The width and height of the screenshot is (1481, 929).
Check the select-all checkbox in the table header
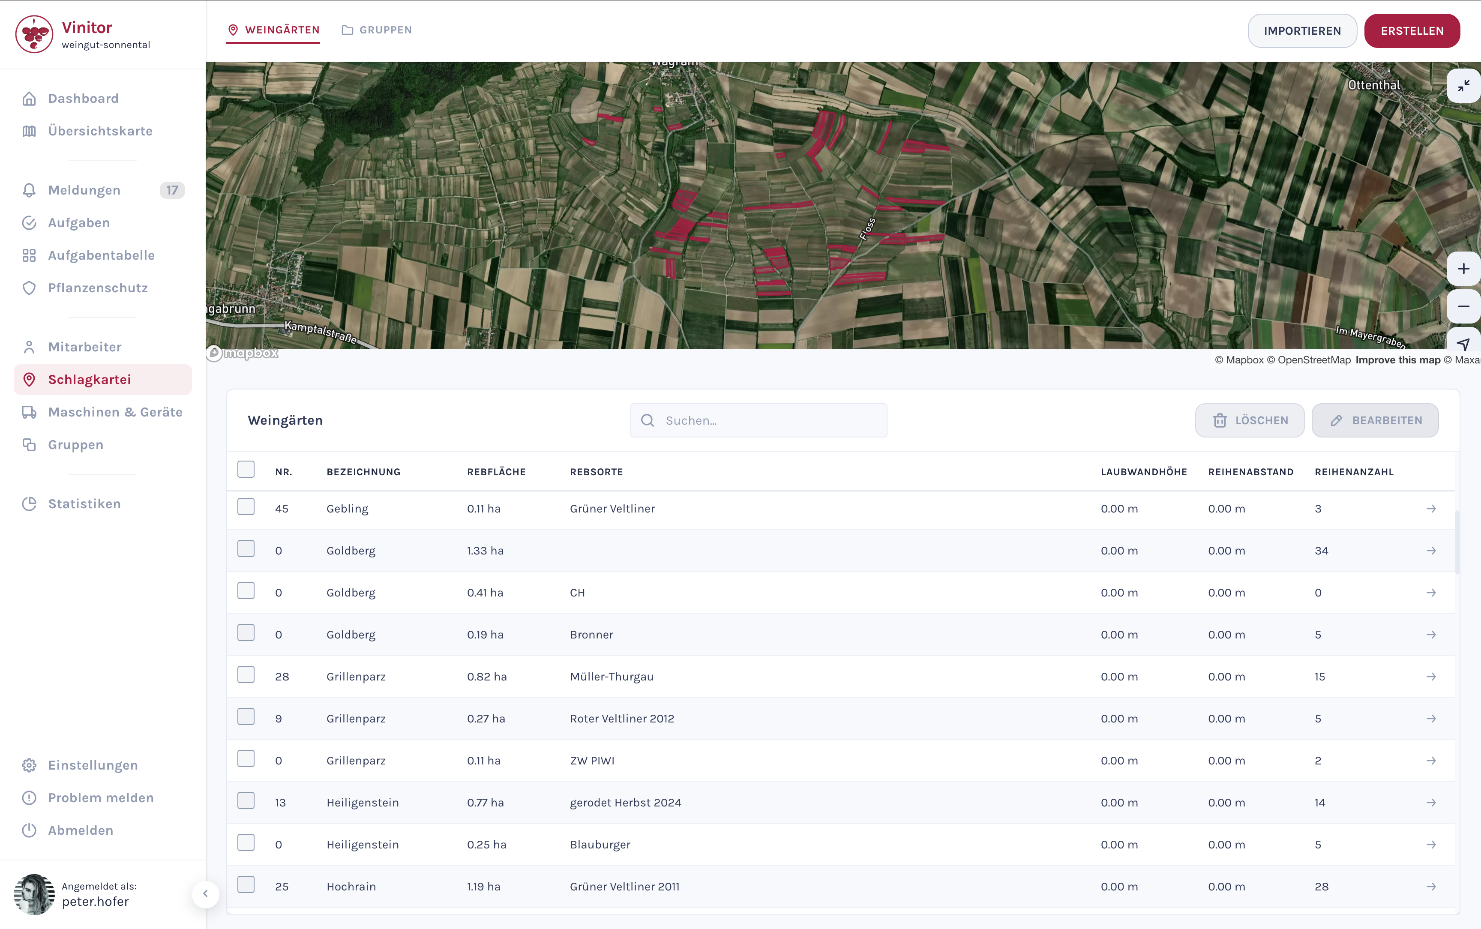pos(246,469)
